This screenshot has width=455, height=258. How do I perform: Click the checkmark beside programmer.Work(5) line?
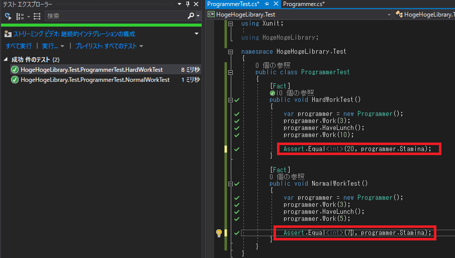(237, 219)
